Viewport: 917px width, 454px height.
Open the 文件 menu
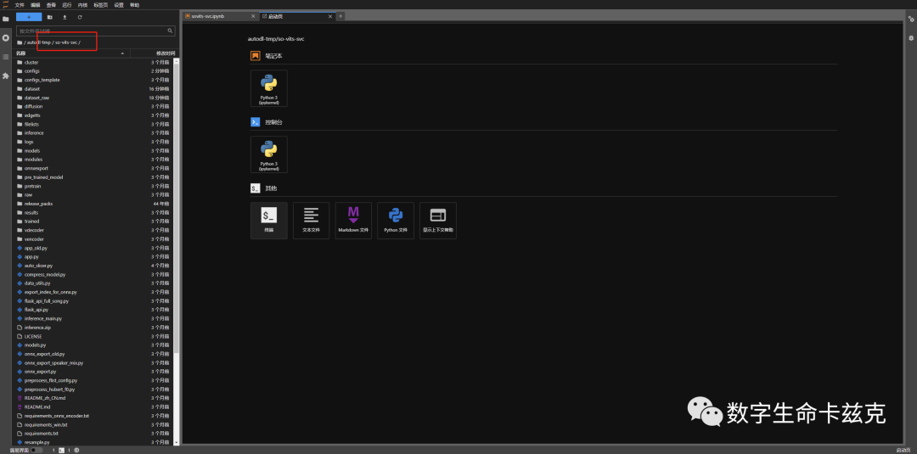(x=20, y=5)
